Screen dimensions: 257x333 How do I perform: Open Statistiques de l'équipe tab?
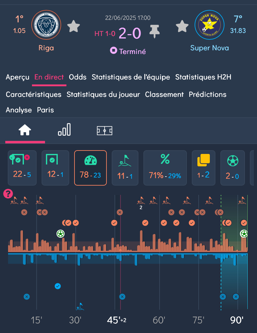pyautogui.click(x=131, y=77)
